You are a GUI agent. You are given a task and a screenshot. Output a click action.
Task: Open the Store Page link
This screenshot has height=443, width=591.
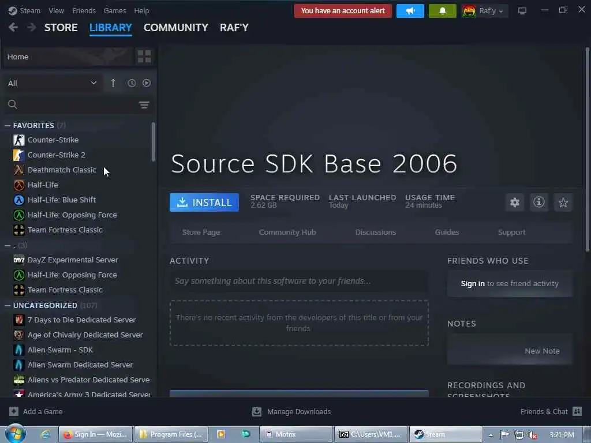[x=201, y=232]
